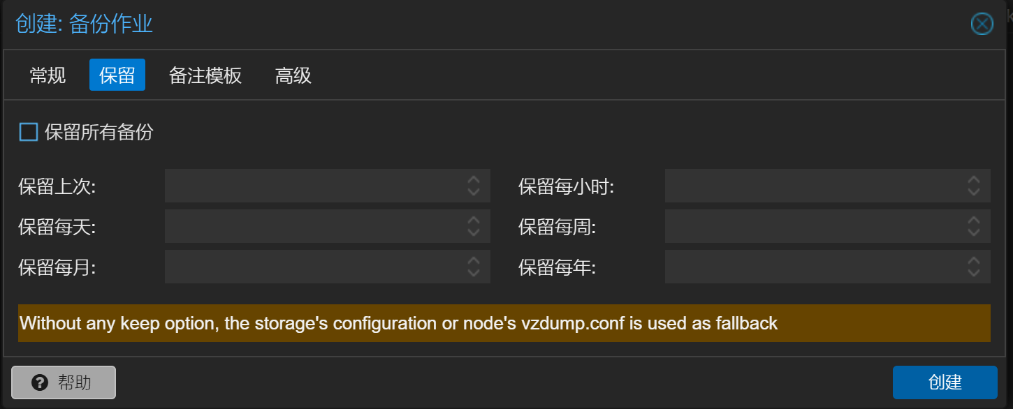Select the 保留 tab

(x=117, y=75)
